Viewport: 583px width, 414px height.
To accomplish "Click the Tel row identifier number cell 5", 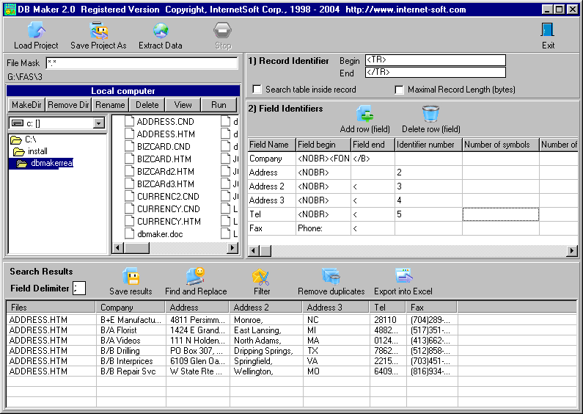I will coord(428,214).
